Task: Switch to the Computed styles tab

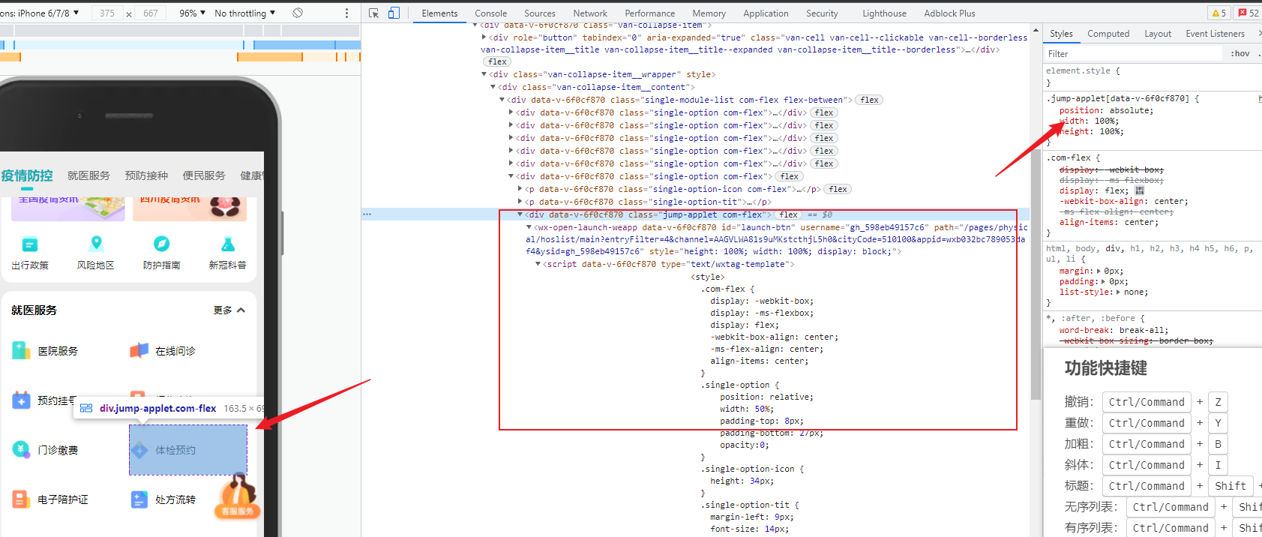Action: (1108, 34)
